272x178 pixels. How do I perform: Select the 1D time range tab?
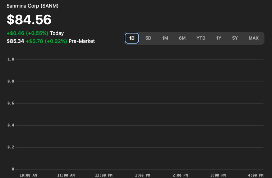[x=132, y=38]
